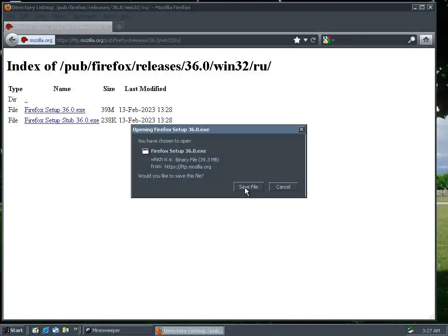Focus the URL address field
The height and width of the screenshot is (336, 448).
point(173,40)
